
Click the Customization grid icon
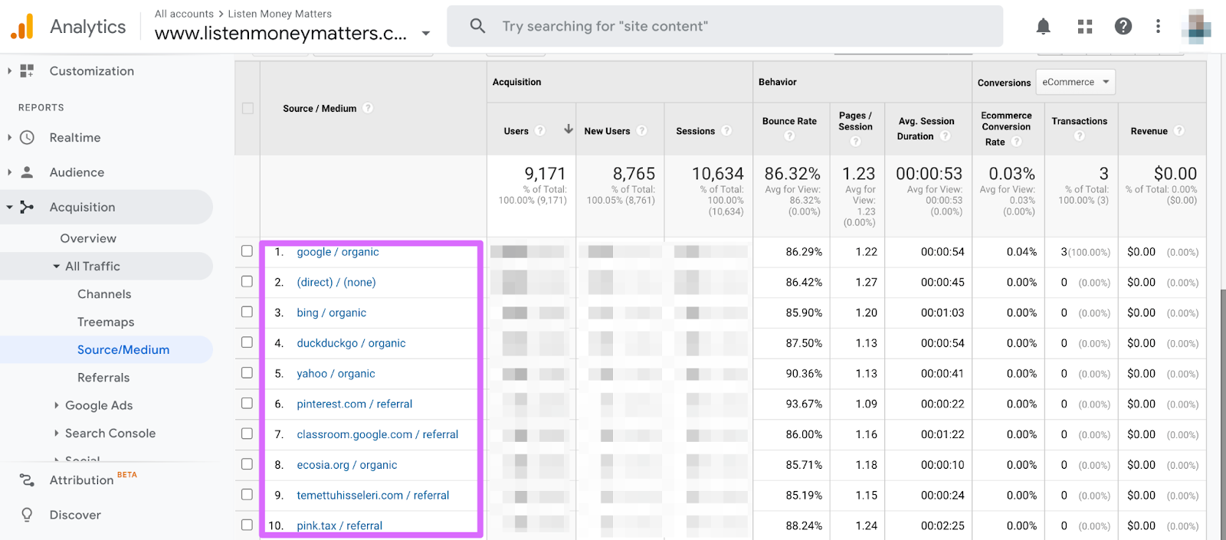tap(27, 71)
